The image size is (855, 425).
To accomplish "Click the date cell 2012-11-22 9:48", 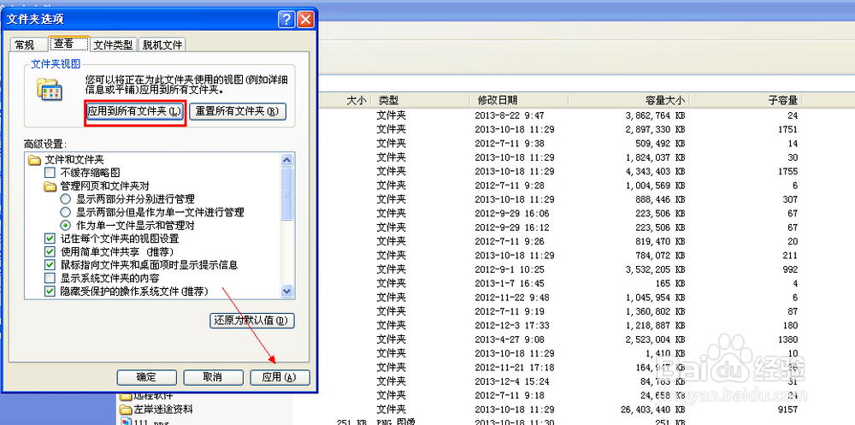I will pyautogui.click(x=512, y=298).
